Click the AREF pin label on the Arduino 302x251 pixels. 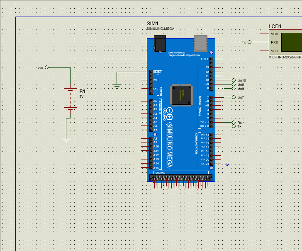pyautogui.click(x=205, y=59)
